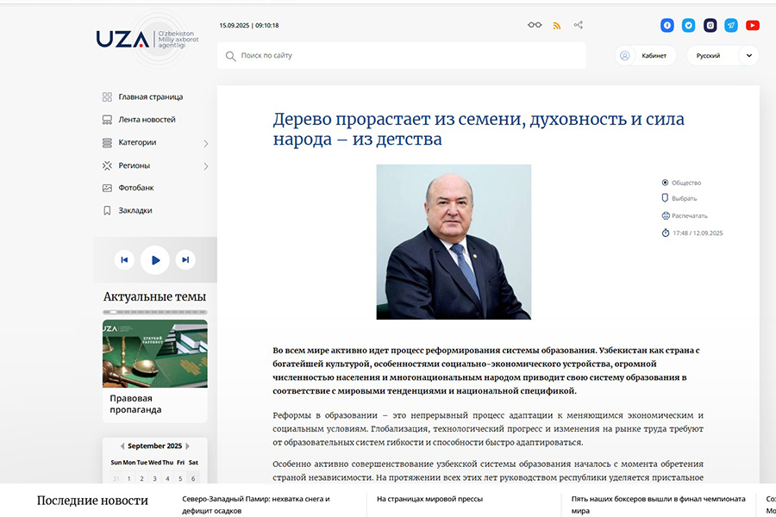Toggle accessibility mode with the glasses icon
This screenshot has height=517, width=776.
coord(533,25)
